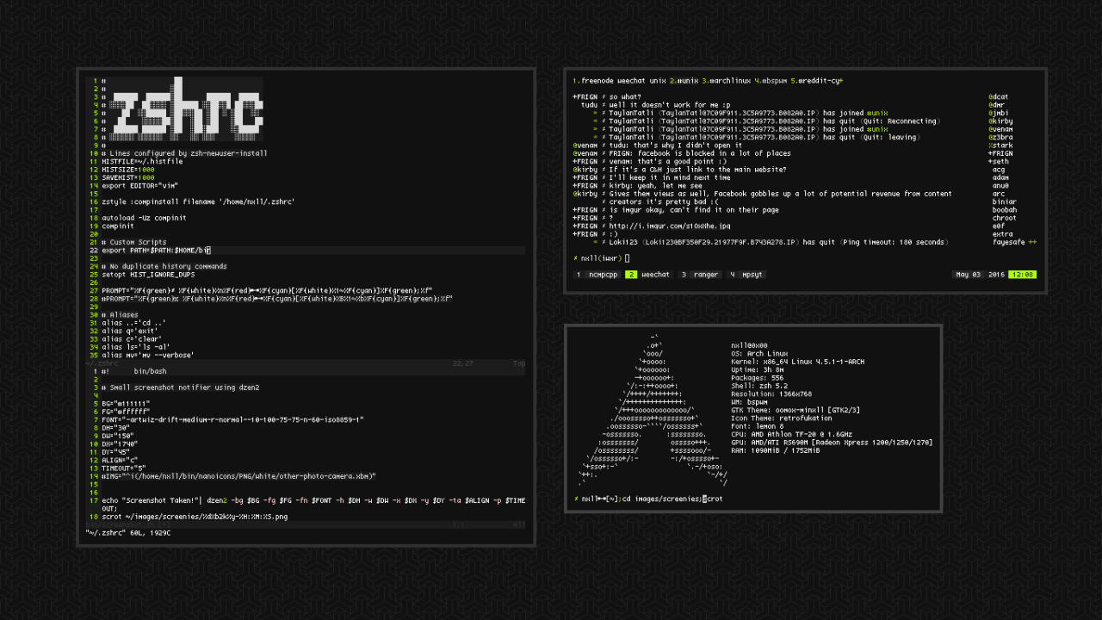
Task: Click the setopt HIST_IGNORE_DUPS line
Action: [148, 275]
